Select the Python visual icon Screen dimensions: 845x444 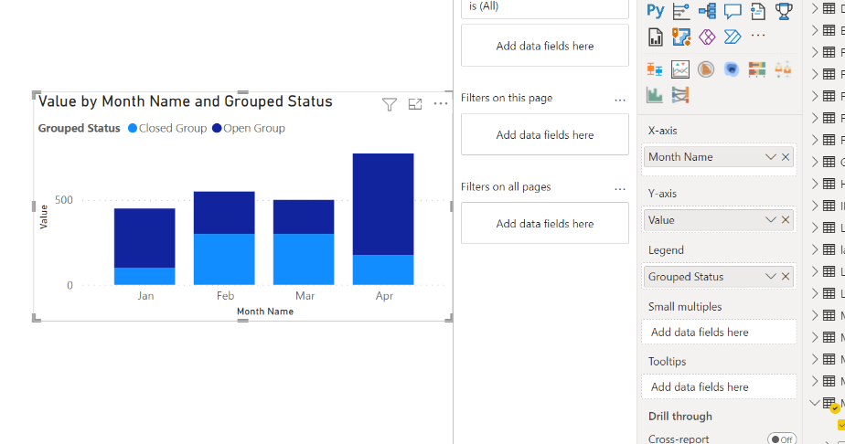656,10
